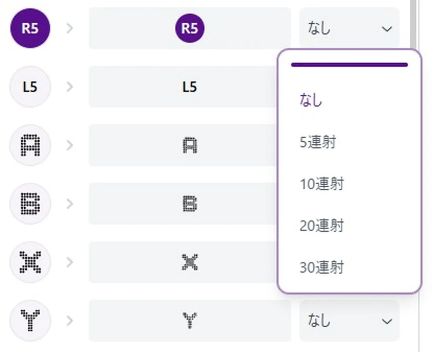Click the chevron arrow beside R5 icon
433x352 pixels.
coord(70,28)
